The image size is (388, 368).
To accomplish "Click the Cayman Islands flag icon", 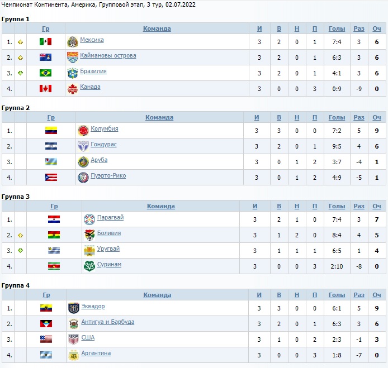I will coord(45,57).
